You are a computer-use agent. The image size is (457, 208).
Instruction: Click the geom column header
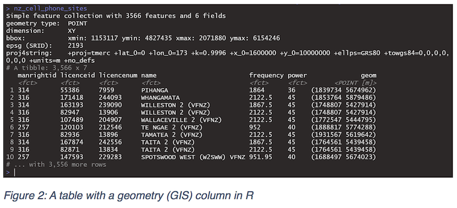pos(368,76)
